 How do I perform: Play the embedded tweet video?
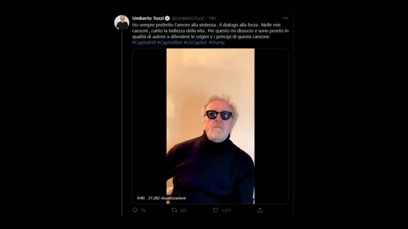coord(210,126)
